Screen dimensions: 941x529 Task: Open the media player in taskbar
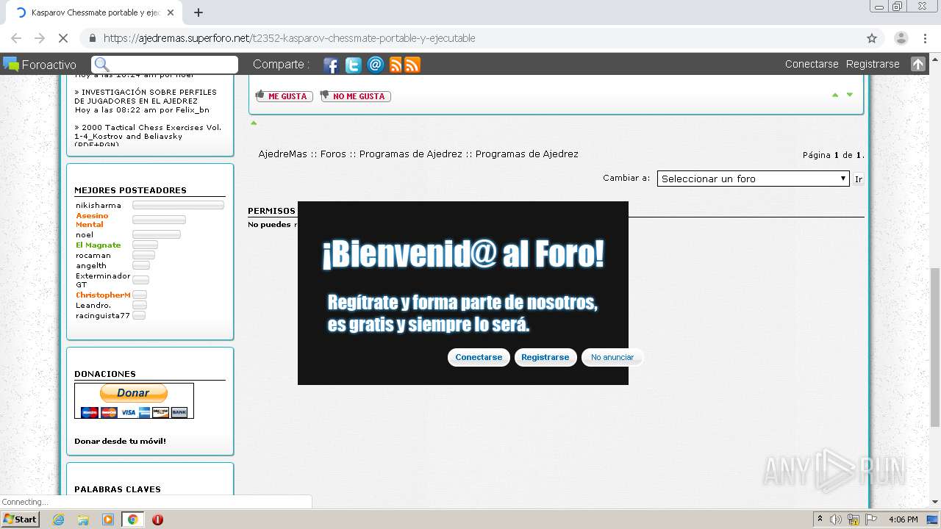[108, 519]
